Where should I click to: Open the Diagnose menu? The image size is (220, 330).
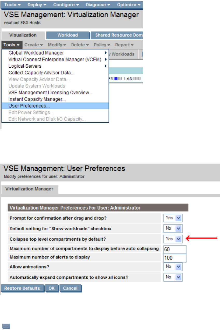pos(98,5)
